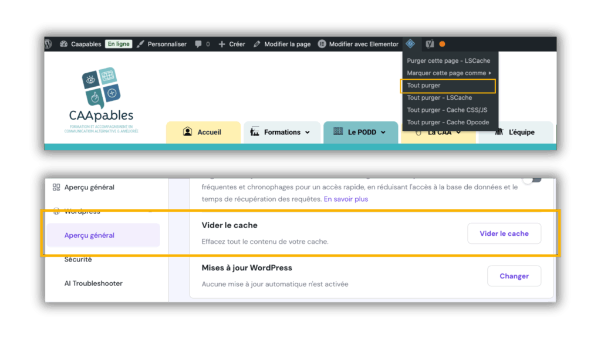Click the pencil icon for Modifier la page
Screen dimensions: 601x339
pos(257,44)
